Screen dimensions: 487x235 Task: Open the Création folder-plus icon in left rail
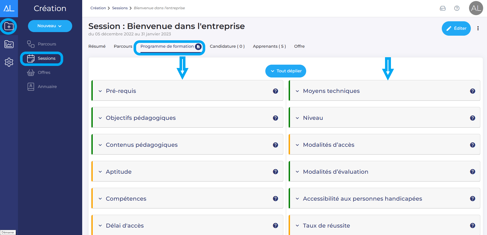point(9,26)
